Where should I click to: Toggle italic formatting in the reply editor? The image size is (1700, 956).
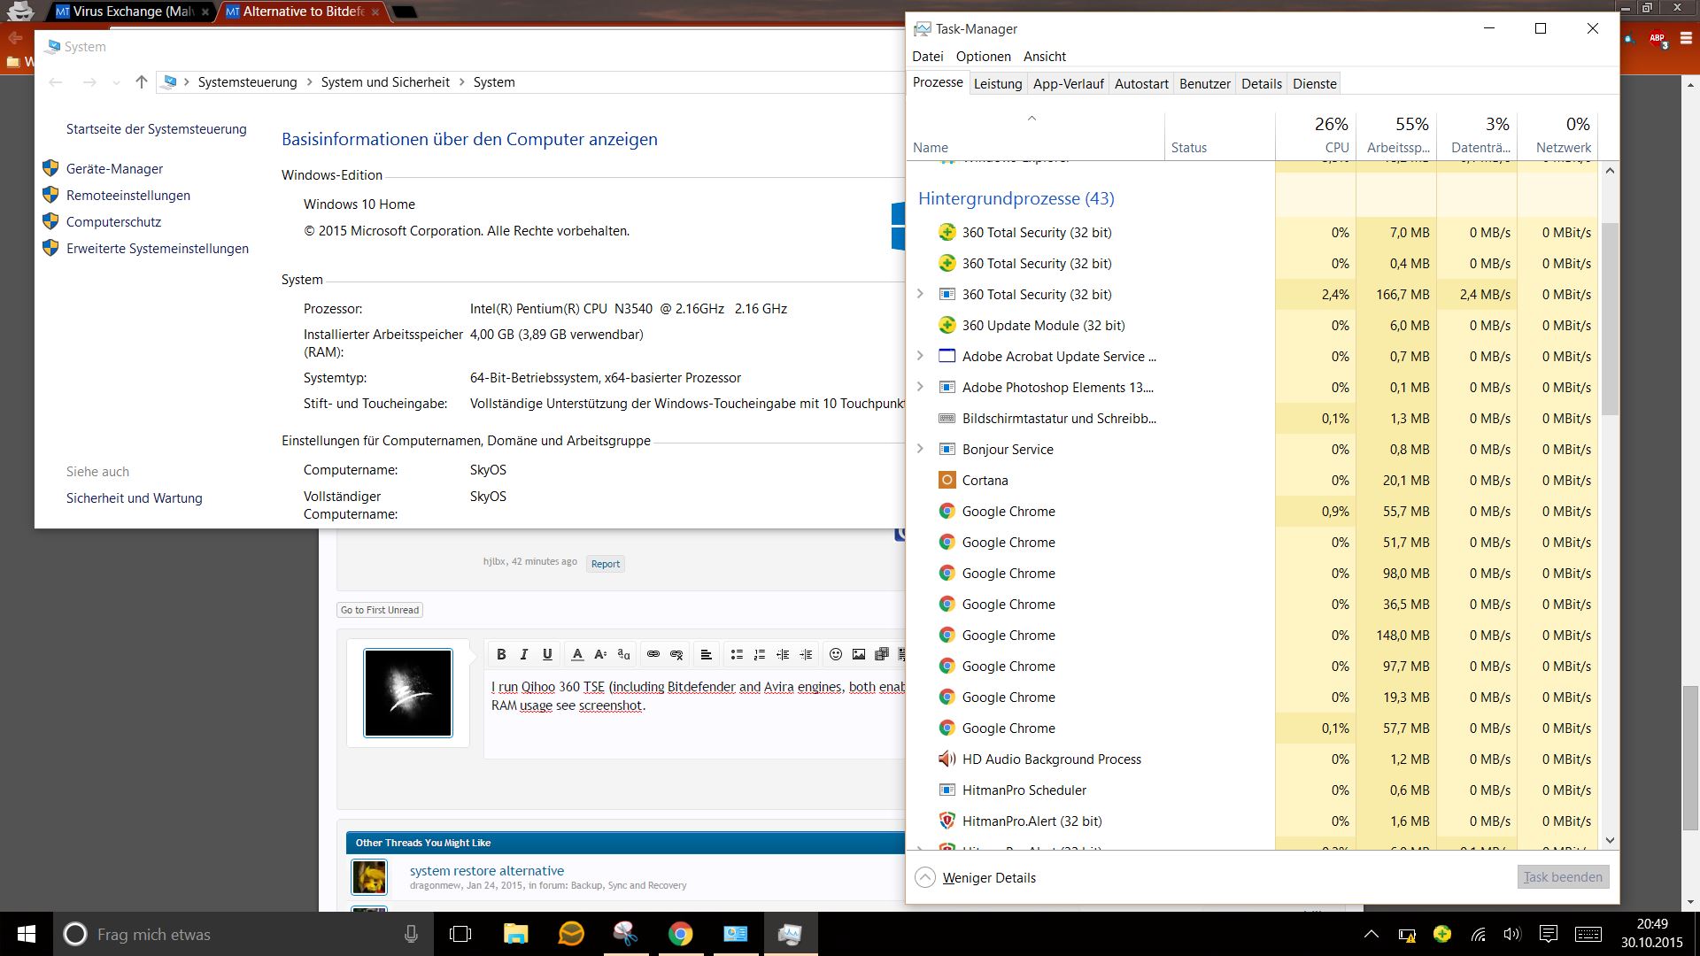tap(524, 654)
